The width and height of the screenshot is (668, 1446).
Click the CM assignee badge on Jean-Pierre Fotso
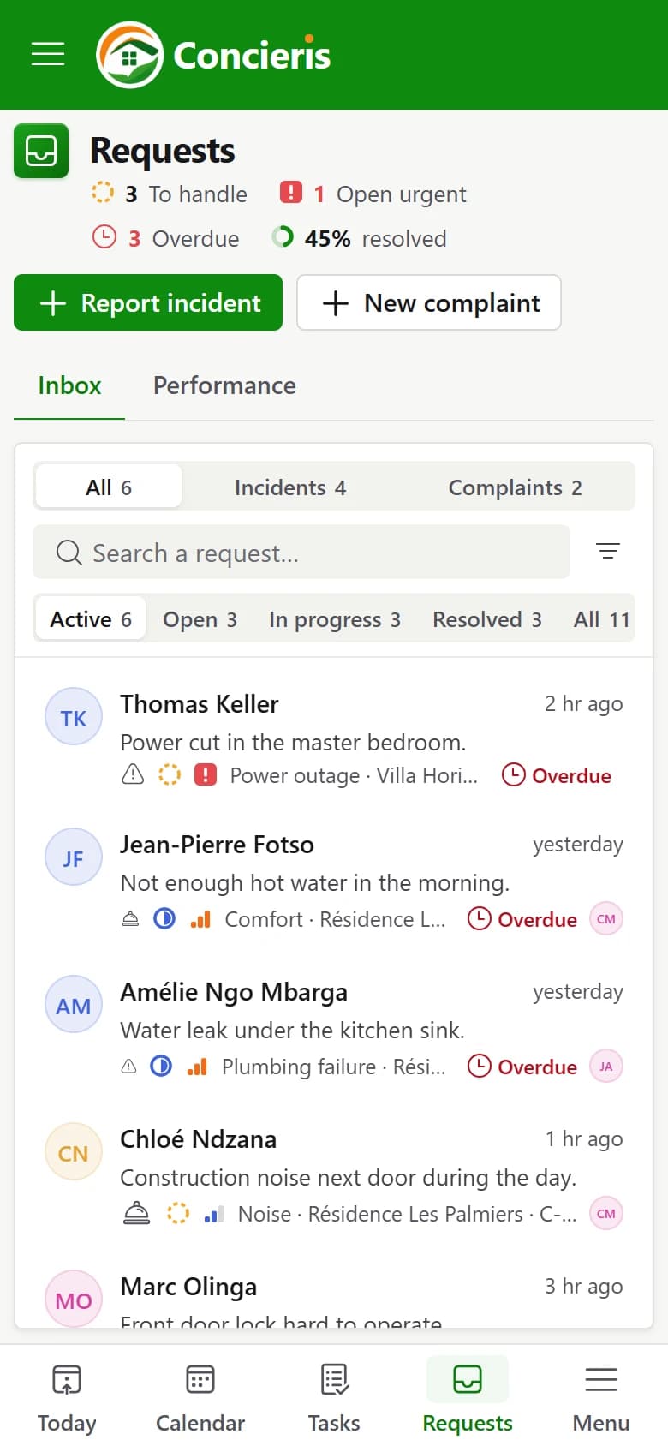(606, 919)
